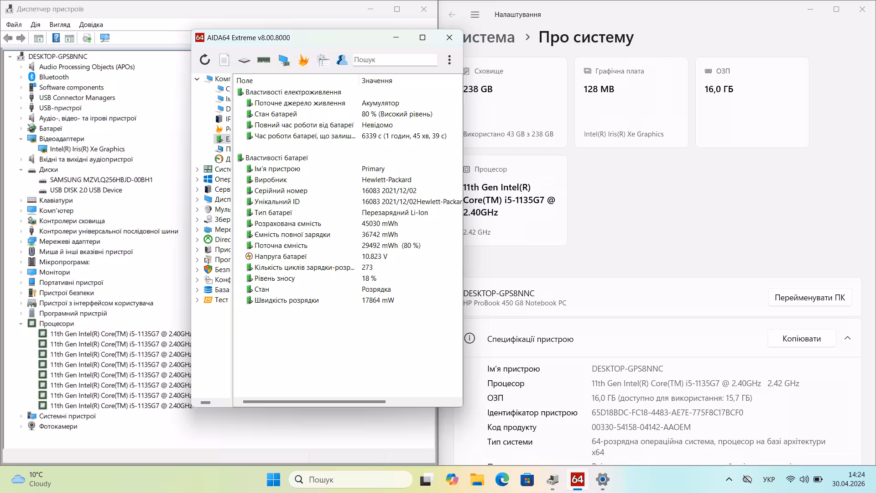The height and width of the screenshot is (493, 876).
Task: Open the clipboard checklist icon in AIDA64 toolbar
Action: point(323,60)
